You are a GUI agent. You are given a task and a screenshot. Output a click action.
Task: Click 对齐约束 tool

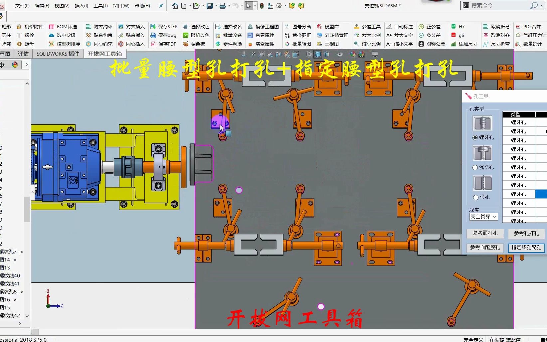[x=99, y=27]
